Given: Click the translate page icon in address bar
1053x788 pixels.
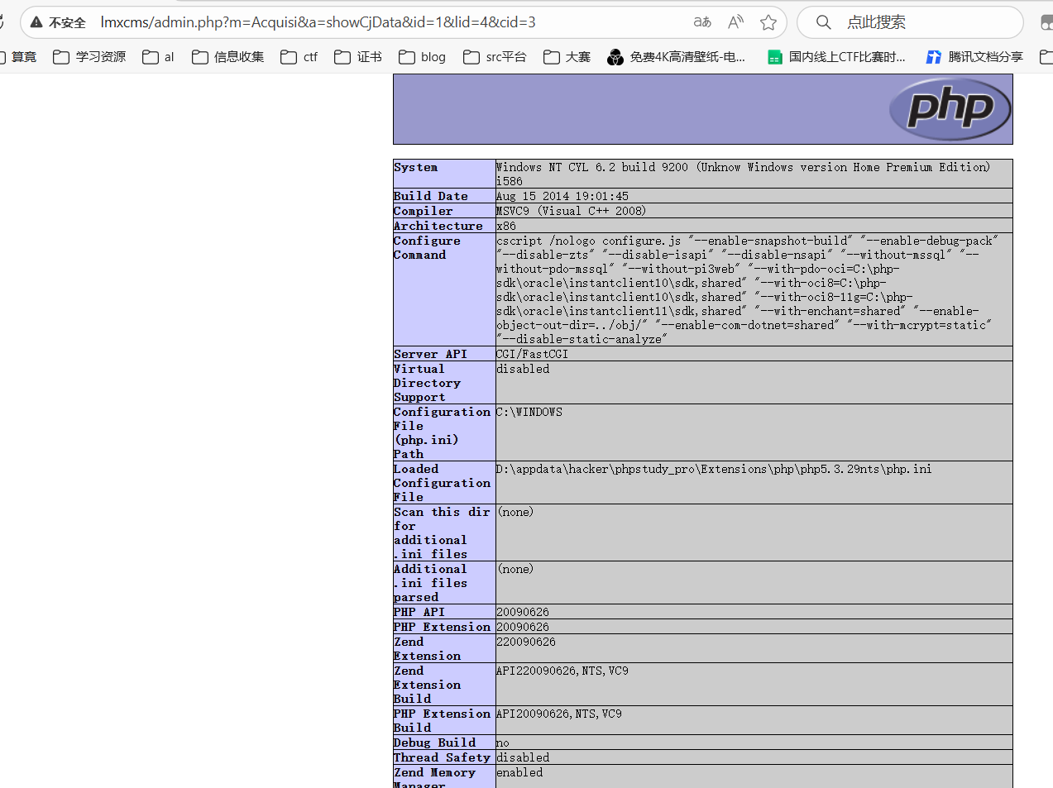Looking at the screenshot, I should pyautogui.click(x=702, y=22).
